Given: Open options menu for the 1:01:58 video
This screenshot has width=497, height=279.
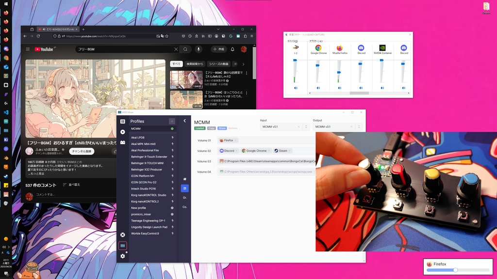Looking at the screenshot, I should (247, 93).
